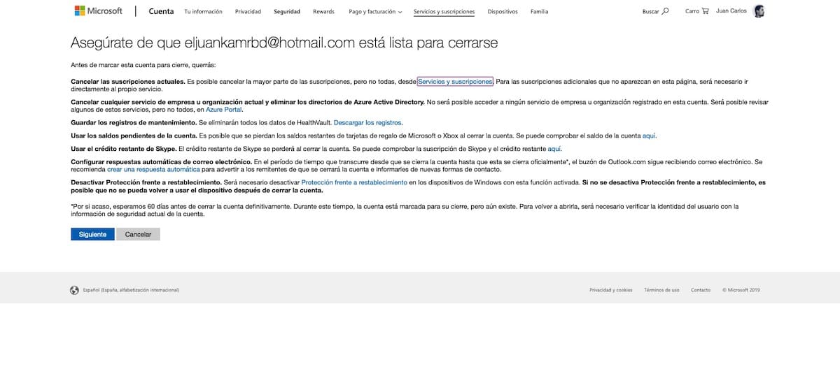Go to the Familia tab
Image resolution: width=840 pixels, height=382 pixels.
point(540,12)
